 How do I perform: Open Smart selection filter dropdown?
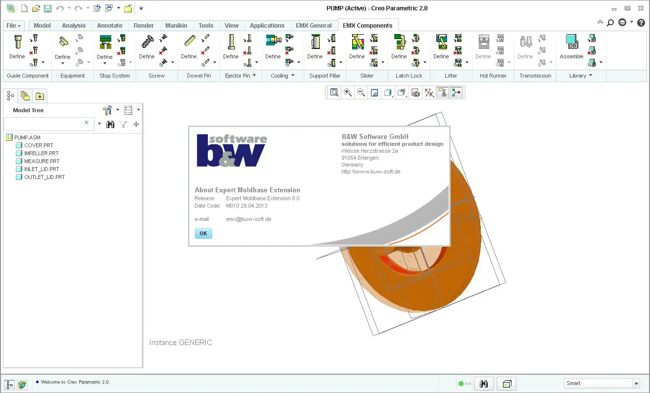click(x=636, y=384)
